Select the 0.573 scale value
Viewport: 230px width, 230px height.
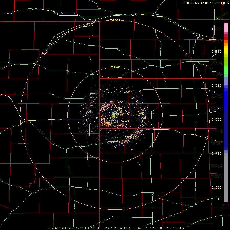pos(216,120)
